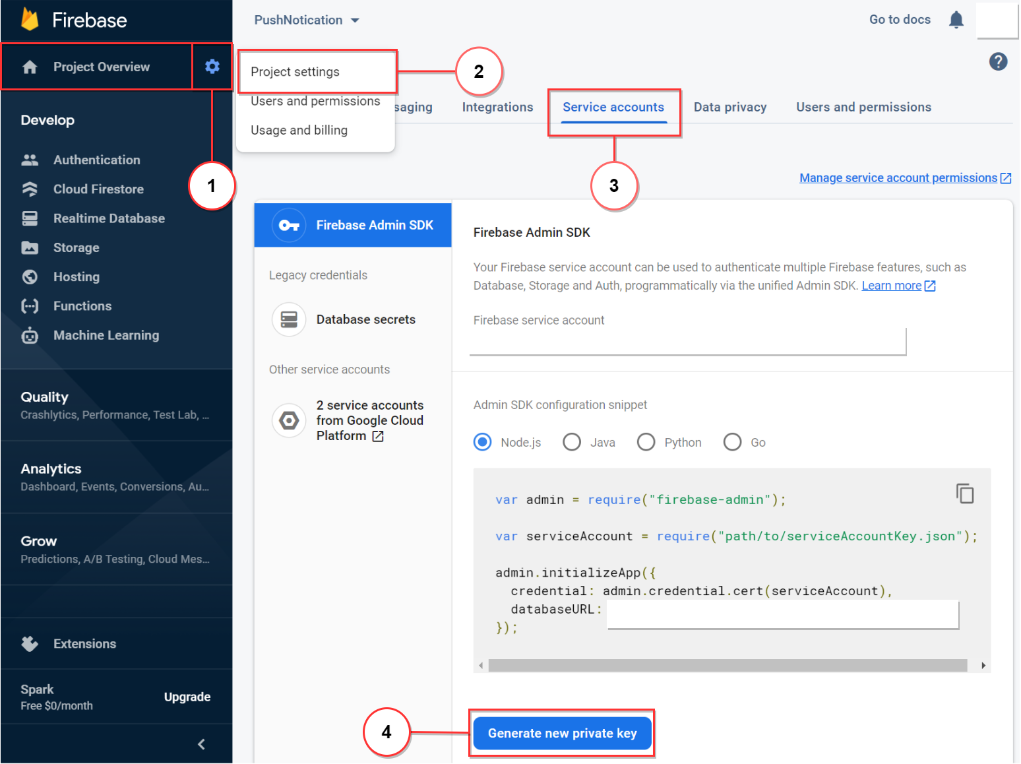Click the 'Admin SDK configuration snippet' label
Viewport: 1021px width, 764px height.
point(560,404)
